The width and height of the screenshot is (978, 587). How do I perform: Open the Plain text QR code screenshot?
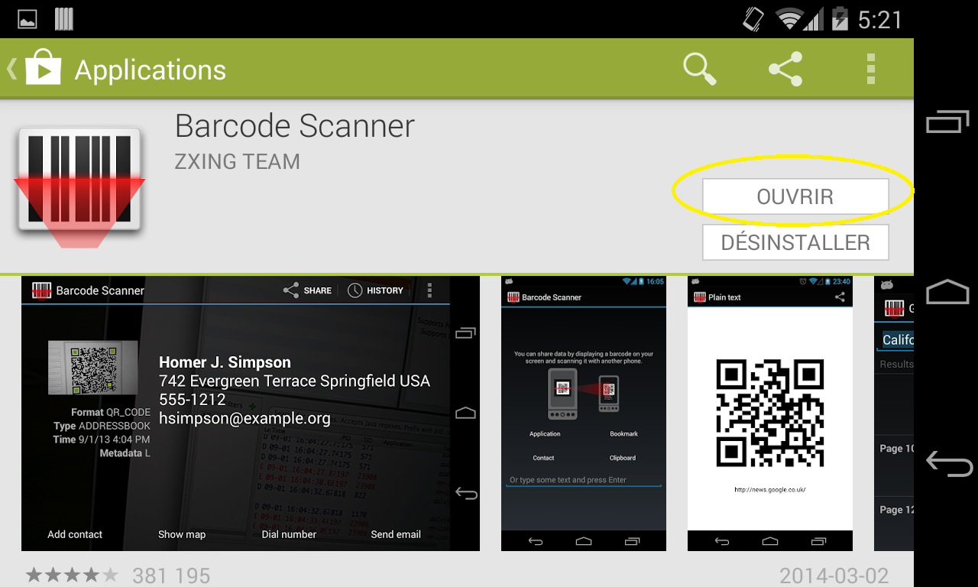tap(769, 413)
